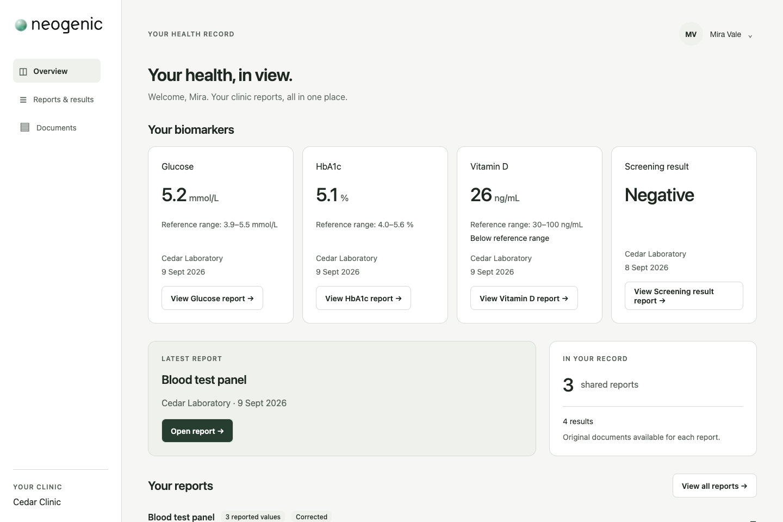Click the 'Below reference range' note

[509, 238]
